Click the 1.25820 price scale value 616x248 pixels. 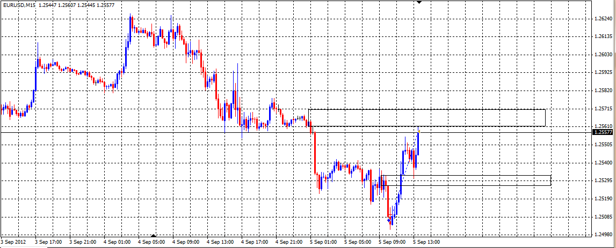[604, 91]
